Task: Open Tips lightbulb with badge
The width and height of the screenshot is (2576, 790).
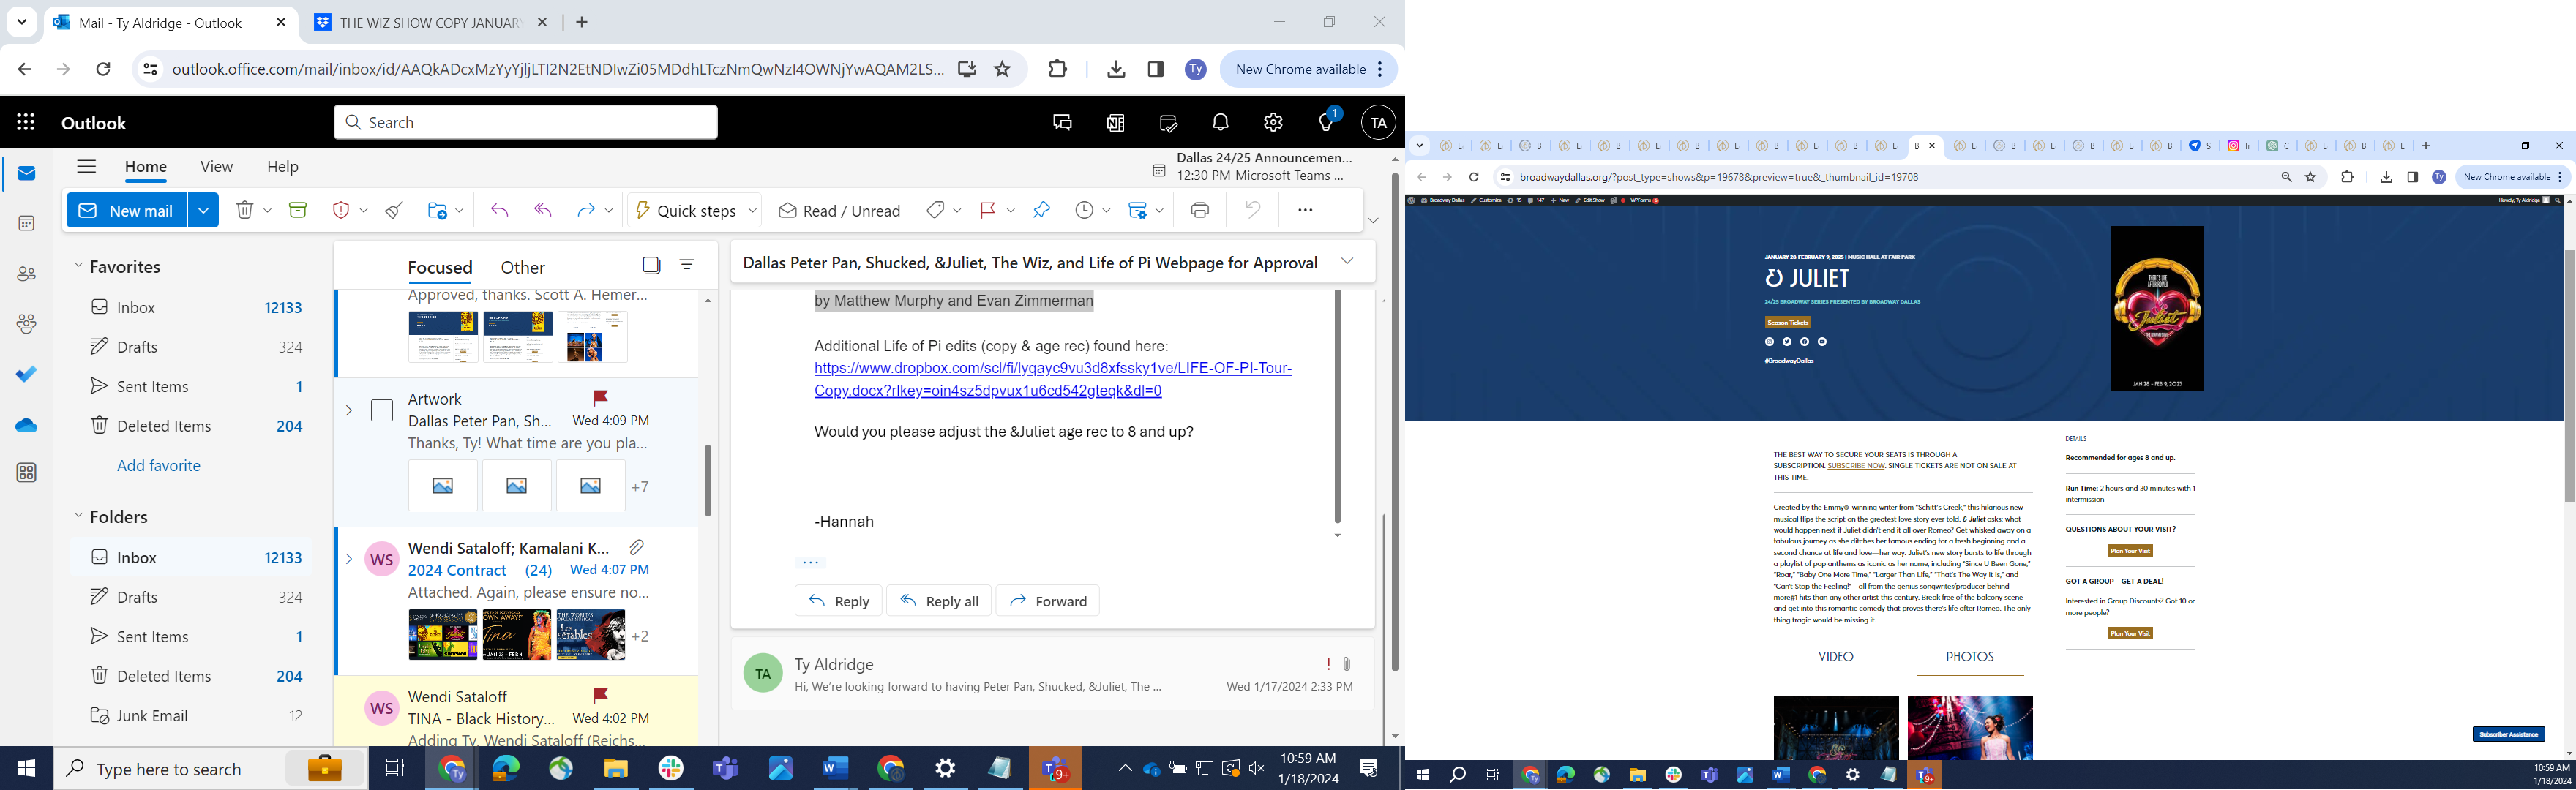Action: [1327, 122]
